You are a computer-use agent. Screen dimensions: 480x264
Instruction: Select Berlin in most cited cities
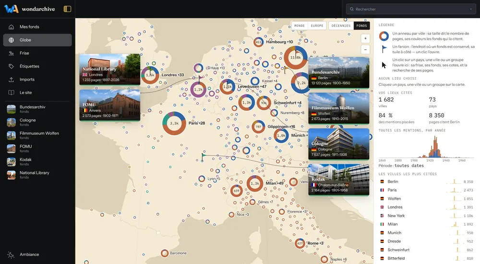(426, 182)
